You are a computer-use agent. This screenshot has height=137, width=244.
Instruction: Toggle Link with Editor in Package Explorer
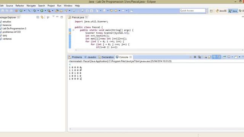[42, 17]
